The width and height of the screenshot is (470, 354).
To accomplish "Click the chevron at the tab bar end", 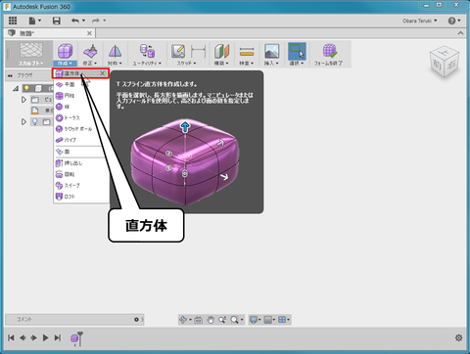I will (460, 33).
